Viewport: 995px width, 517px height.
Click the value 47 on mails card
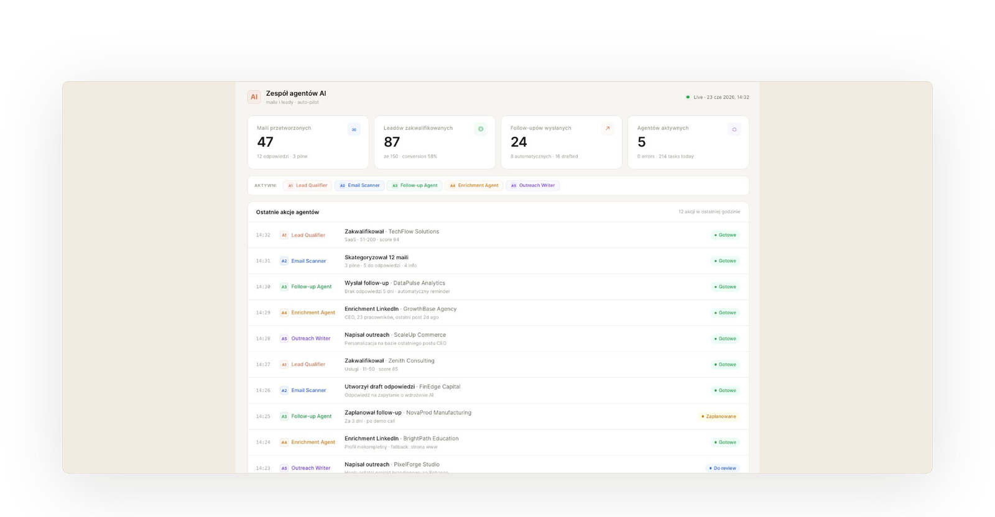[x=265, y=142]
